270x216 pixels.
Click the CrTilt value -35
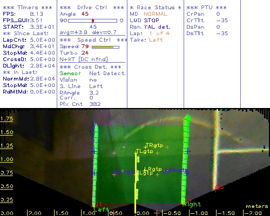point(222,21)
